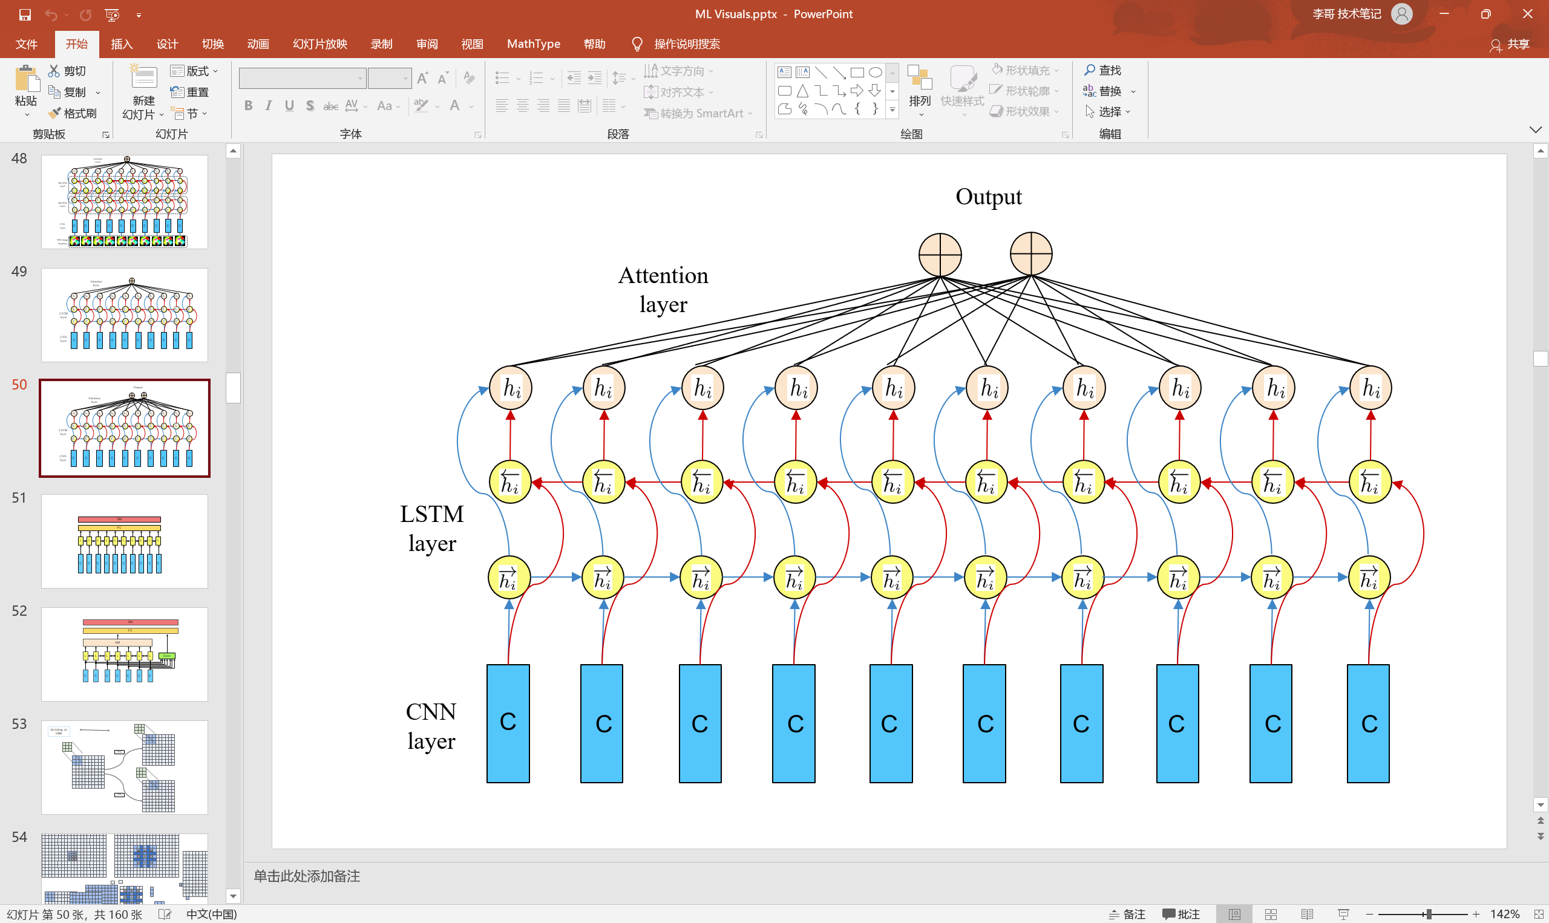Switch to Slide Sorter view
This screenshot has height=923, width=1549.
point(1271,914)
